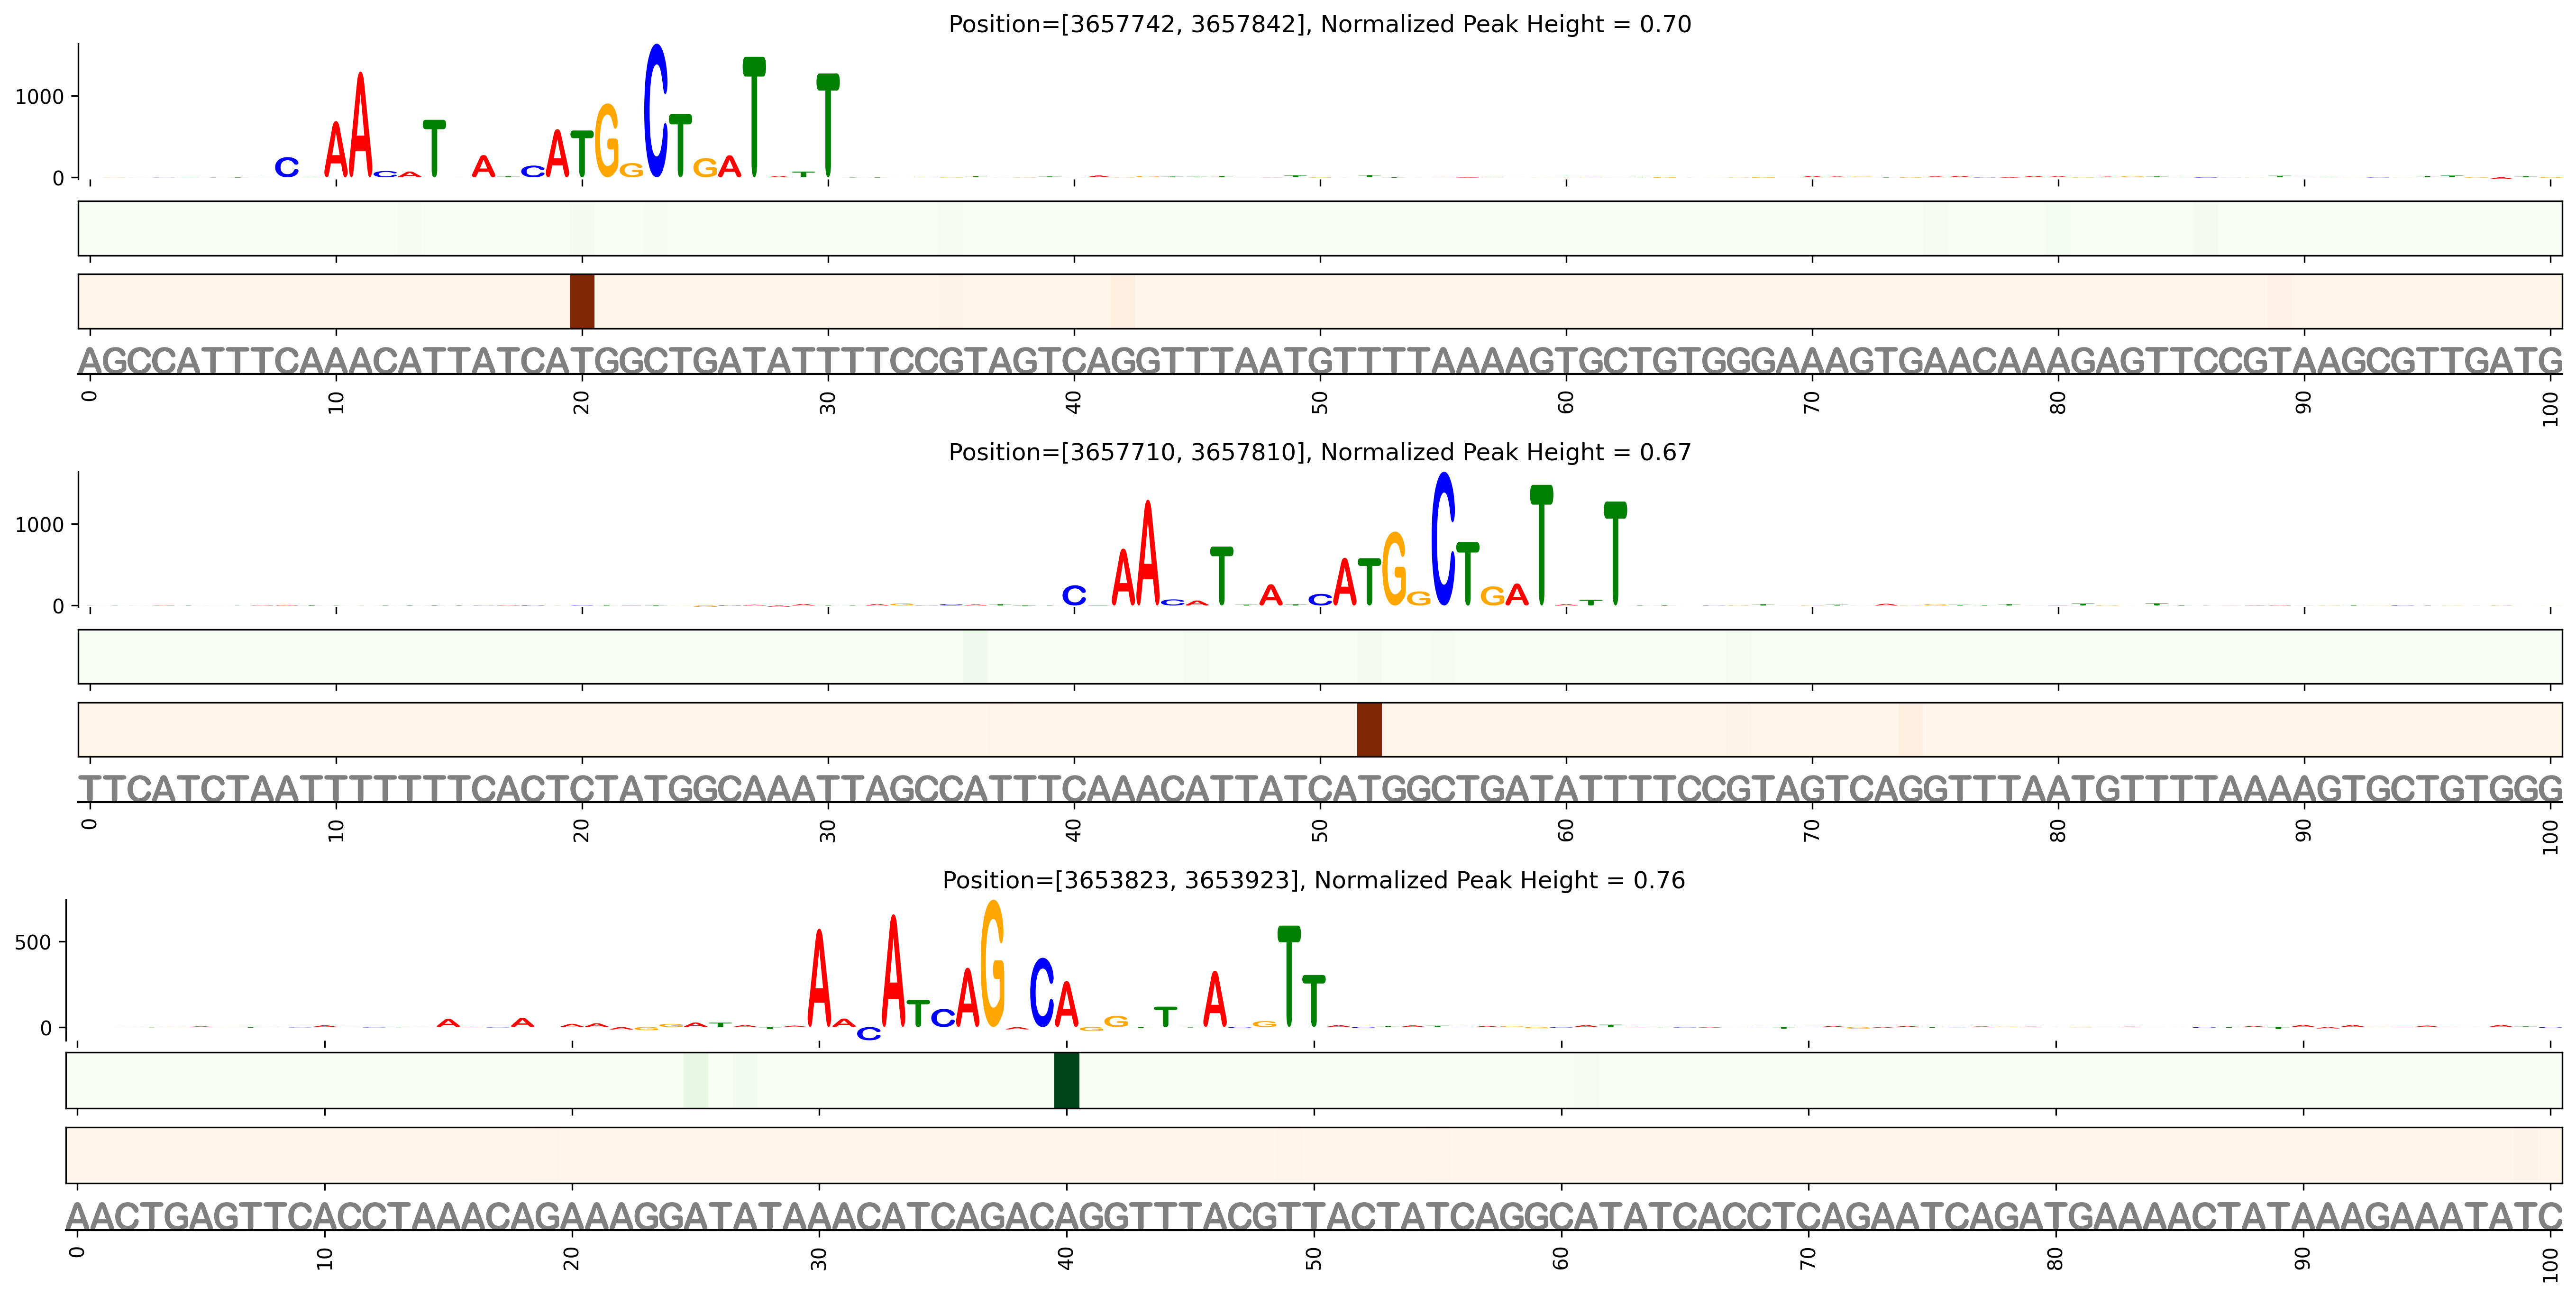Click x-axis label 100 under the top sequence
The height and width of the screenshot is (1296, 2576).
pyautogui.click(x=2551, y=408)
